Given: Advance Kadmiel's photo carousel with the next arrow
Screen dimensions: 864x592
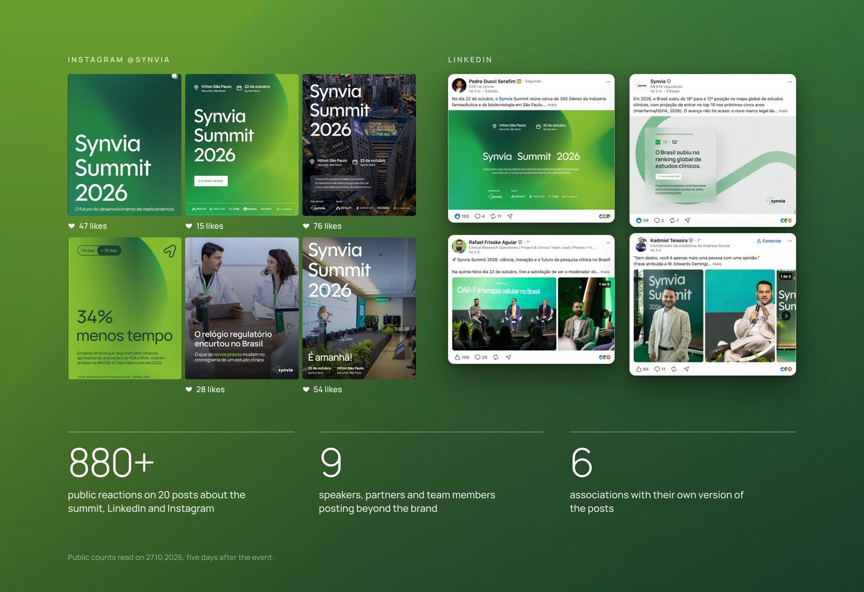Looking at the screenshot, I should 786,316.
